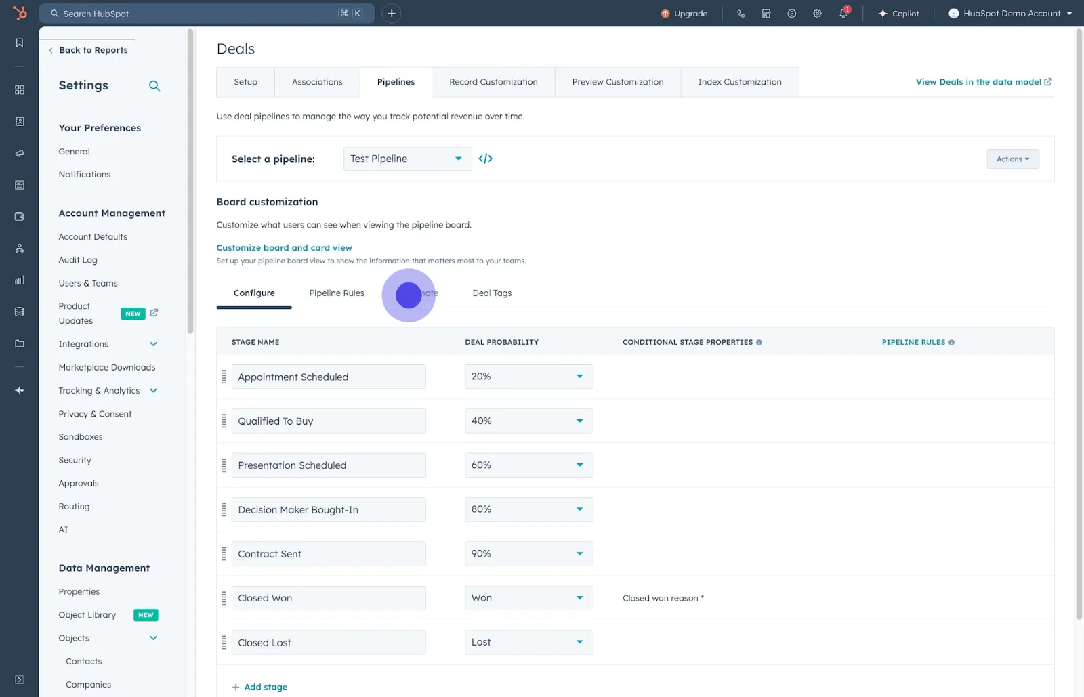
Task: Open the Reporting bar chart icon
Action: [x=20, y=280]
